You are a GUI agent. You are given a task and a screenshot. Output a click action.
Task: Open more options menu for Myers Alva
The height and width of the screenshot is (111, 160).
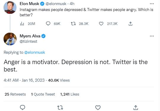pos(152,36)
